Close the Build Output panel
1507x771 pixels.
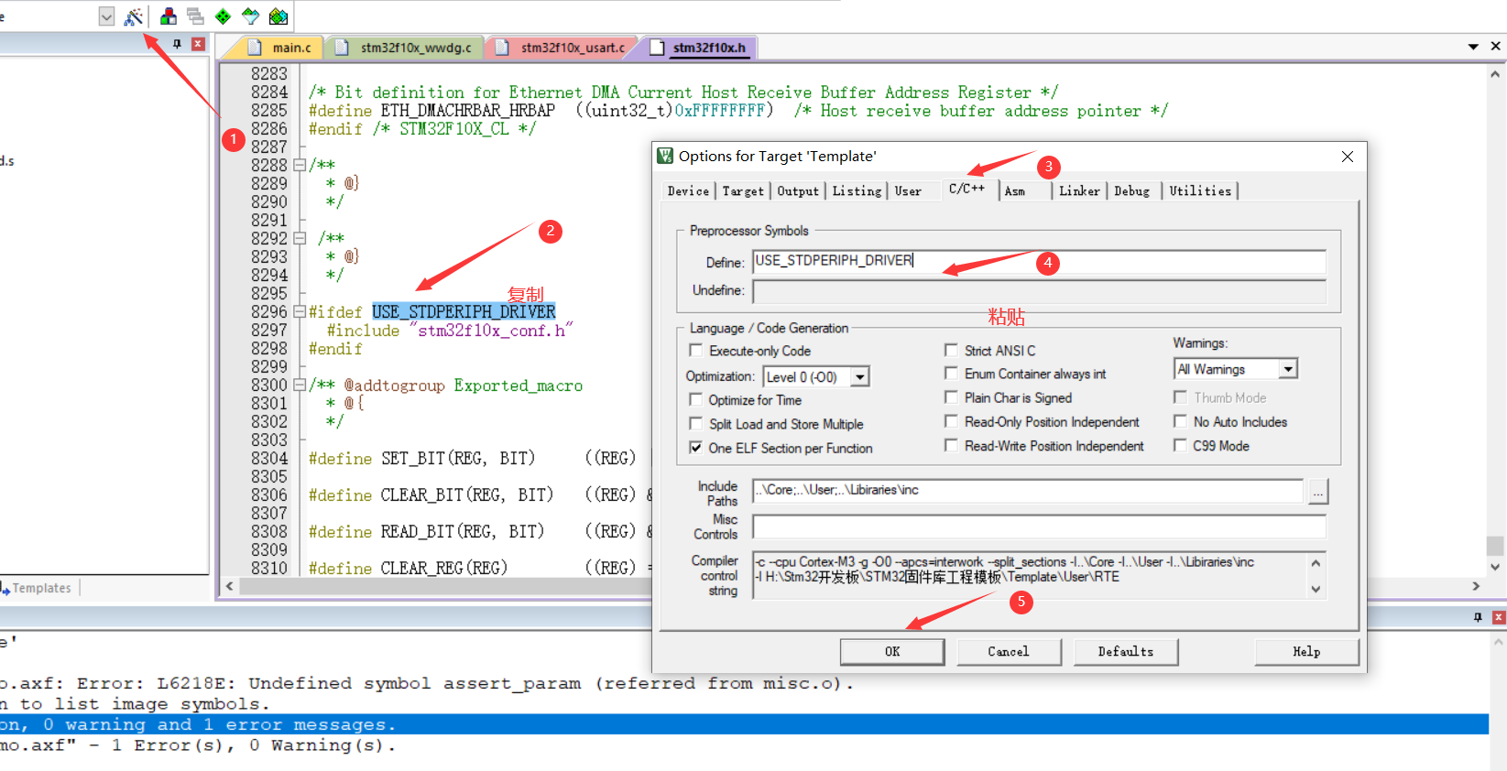[1499, 617]
